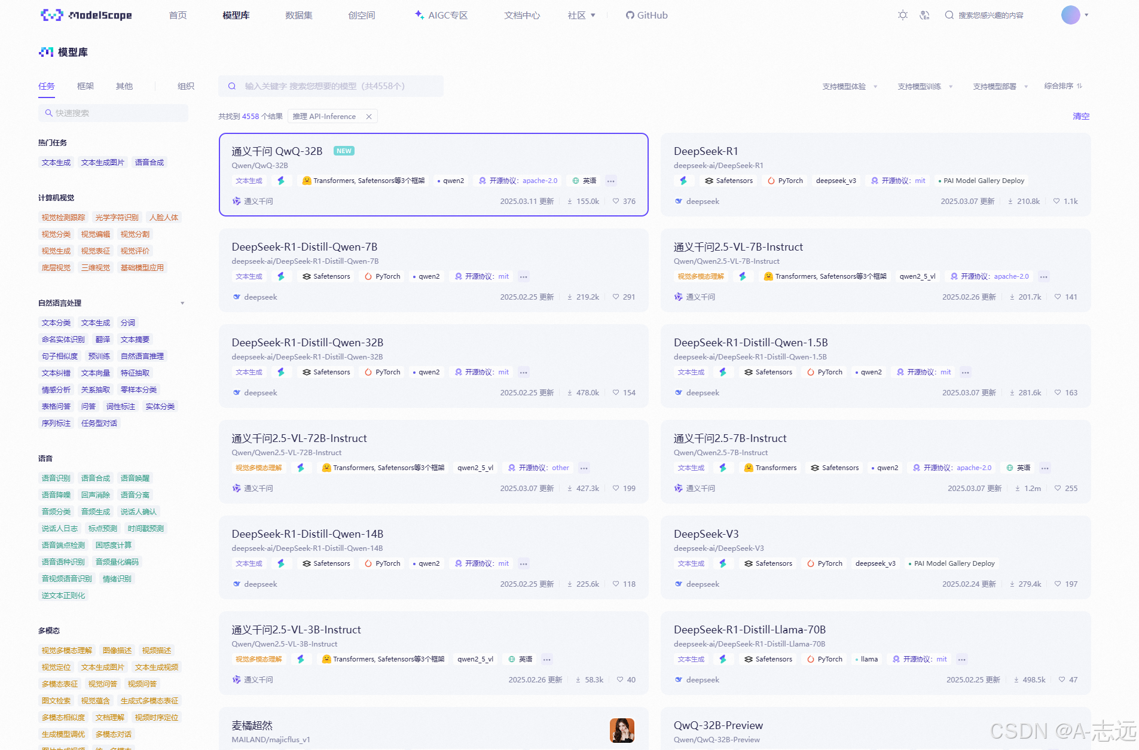Click the Safetensors tag on DeepSeek-R1 card

pos(729,181)
